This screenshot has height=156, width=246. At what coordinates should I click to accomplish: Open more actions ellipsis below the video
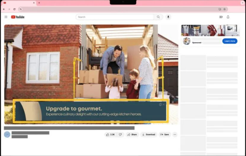point(175,135)
